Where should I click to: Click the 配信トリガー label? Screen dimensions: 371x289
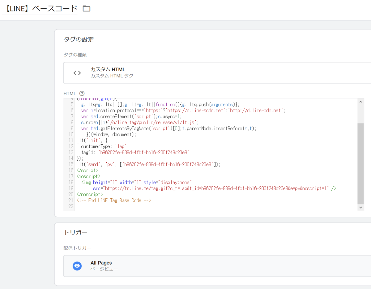tap(77, 248)
